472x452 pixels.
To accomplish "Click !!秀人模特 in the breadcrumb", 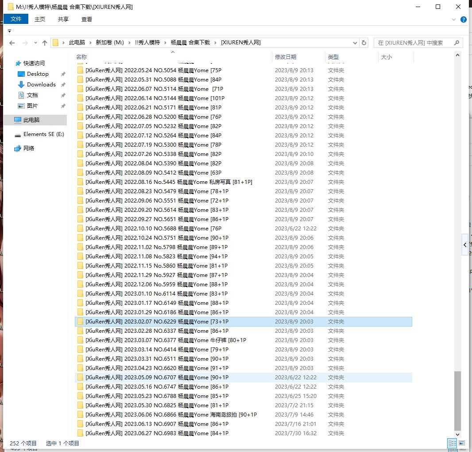I will point(147,43).
